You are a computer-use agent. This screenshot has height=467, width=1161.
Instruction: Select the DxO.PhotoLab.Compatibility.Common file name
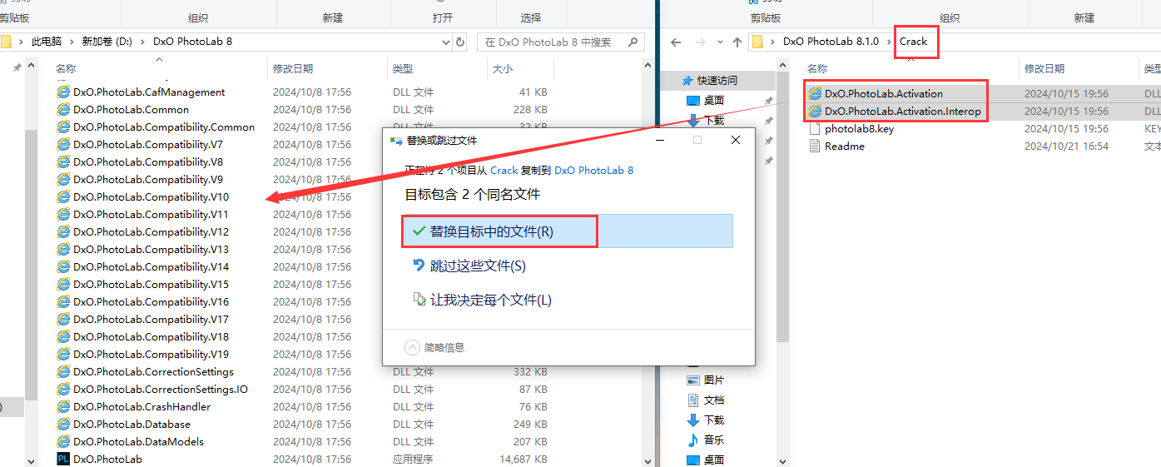click(164, 127)
